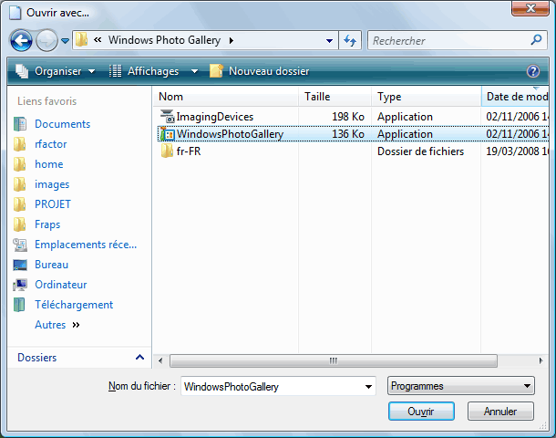Image resolution: width=556 pixels, height=438 pixels.
Task: Select the ImagingDevices application icon
Action: (x=167, y=117)
